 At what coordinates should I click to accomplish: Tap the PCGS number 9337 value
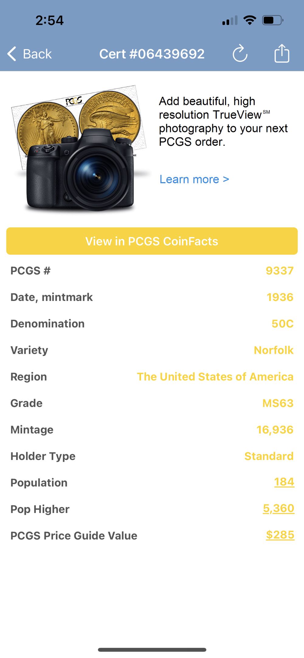click(279, 270)
